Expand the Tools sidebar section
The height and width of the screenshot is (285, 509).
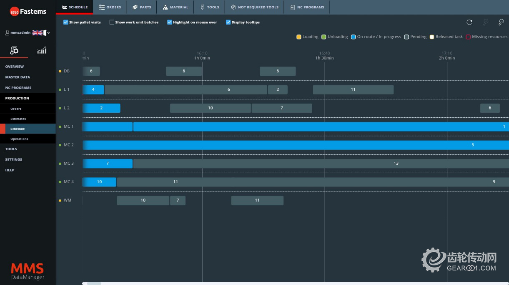pyautogui.click(x=11, y=149)
